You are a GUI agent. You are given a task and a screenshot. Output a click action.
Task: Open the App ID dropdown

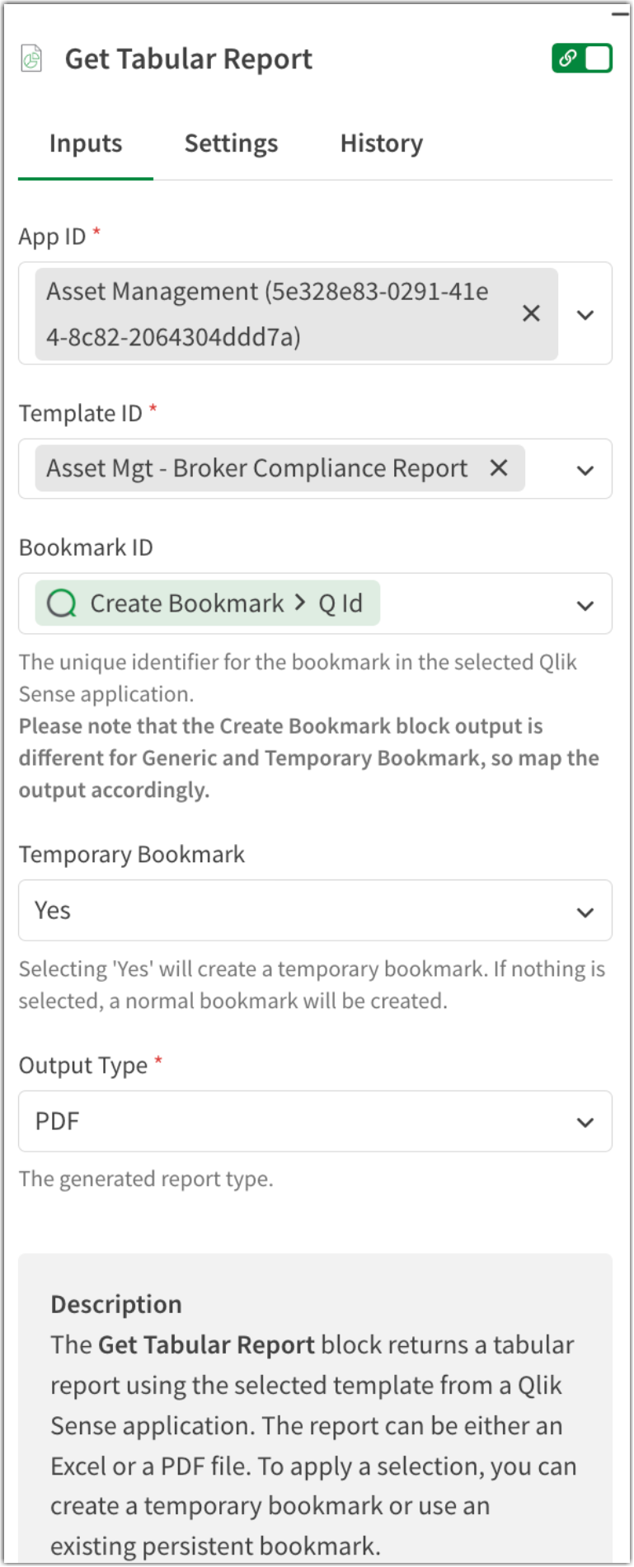[x=585, y=314]
